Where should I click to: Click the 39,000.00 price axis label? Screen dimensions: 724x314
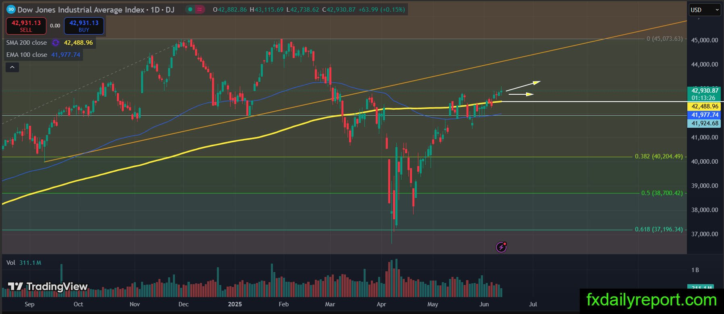(x=705, y=186)
